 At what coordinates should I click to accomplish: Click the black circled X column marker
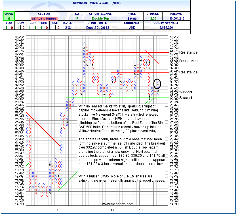point(158,84)
